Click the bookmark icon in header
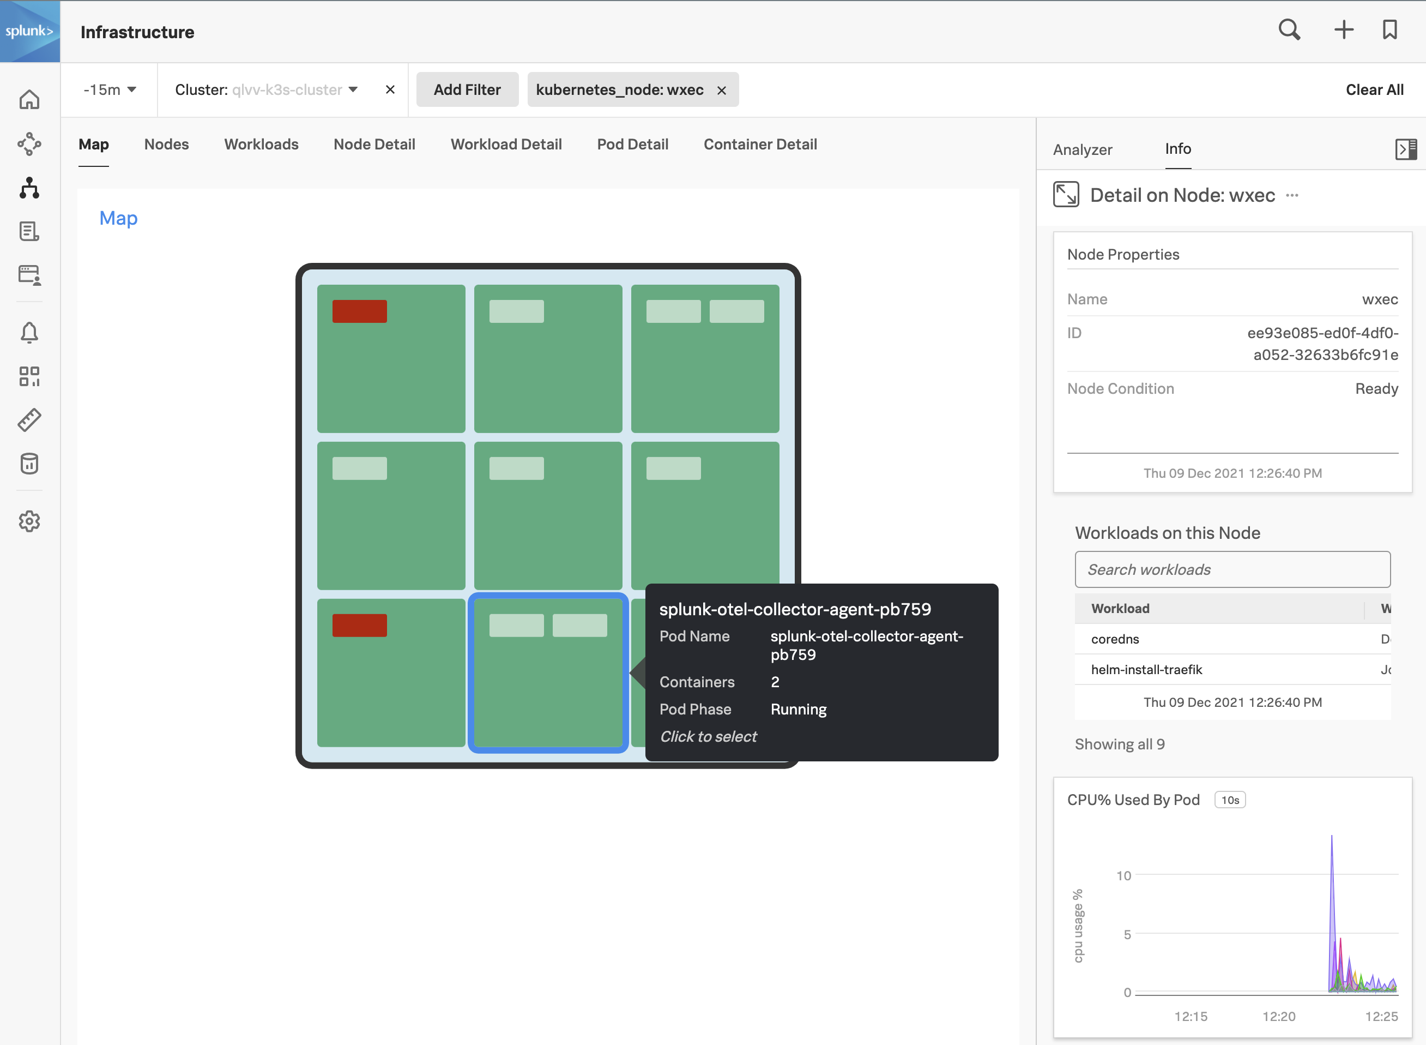 tap(1389, 30)
